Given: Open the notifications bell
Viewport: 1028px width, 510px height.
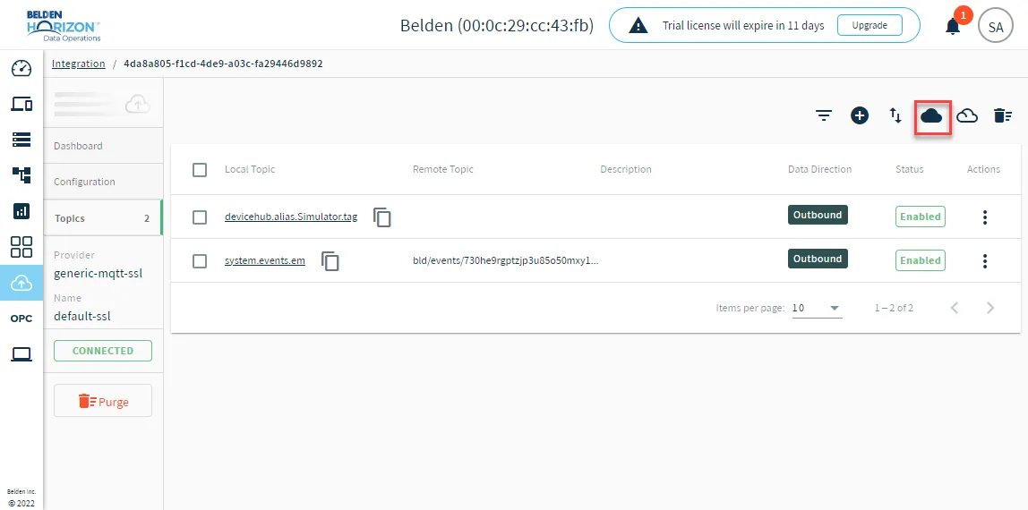Looking at the screenshot, I should pyautogui.click(x=953, y=26).
